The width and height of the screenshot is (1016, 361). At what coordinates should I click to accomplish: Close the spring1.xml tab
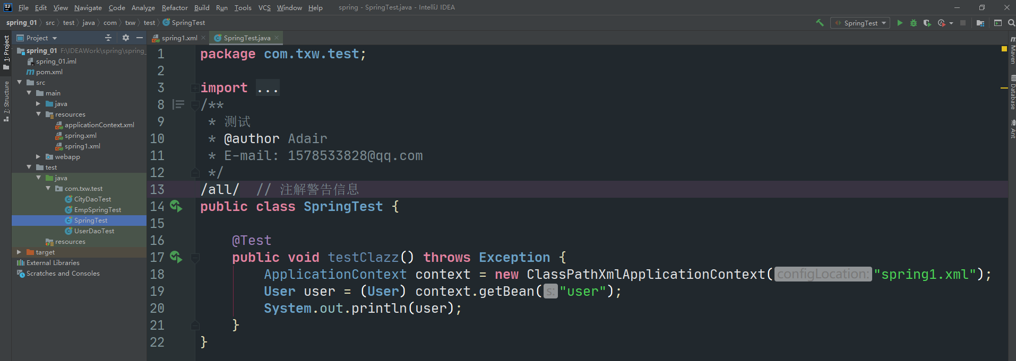tap(203, 38)
